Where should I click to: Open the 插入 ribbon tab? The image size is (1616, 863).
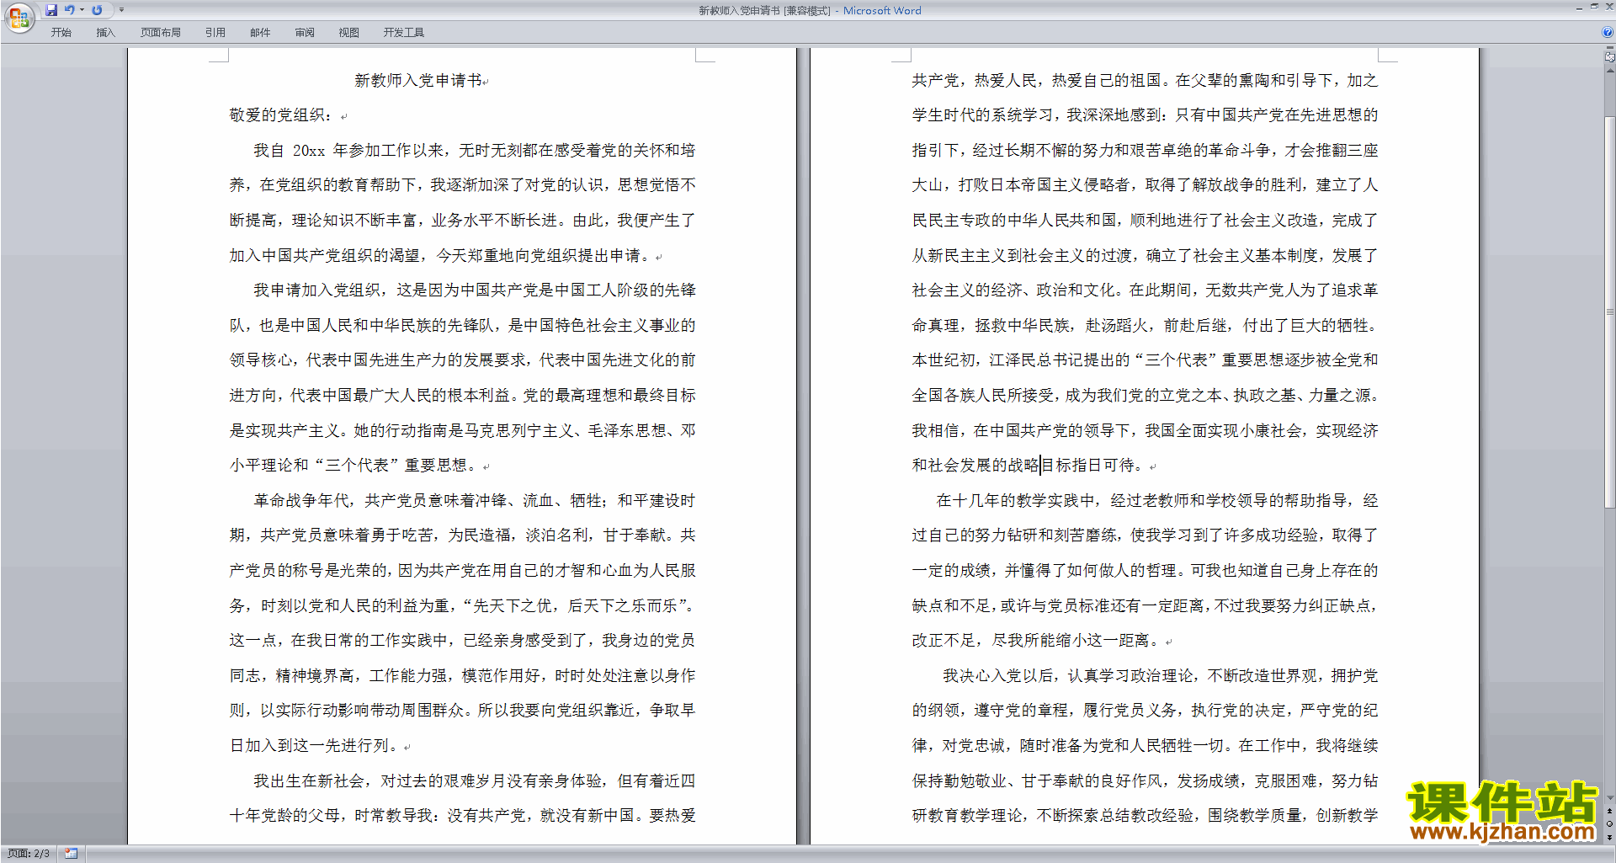point(105,33)
